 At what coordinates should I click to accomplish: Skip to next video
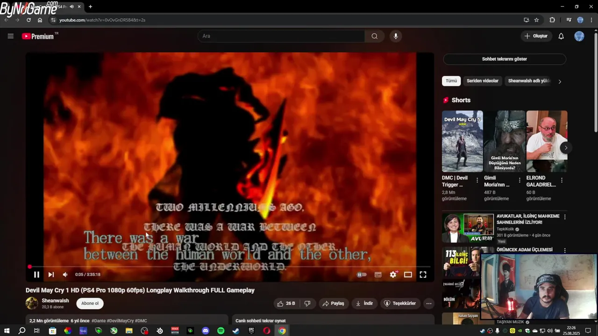[x=51, y=274]
